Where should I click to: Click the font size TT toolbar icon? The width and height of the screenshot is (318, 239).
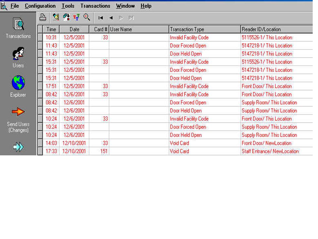77,17
